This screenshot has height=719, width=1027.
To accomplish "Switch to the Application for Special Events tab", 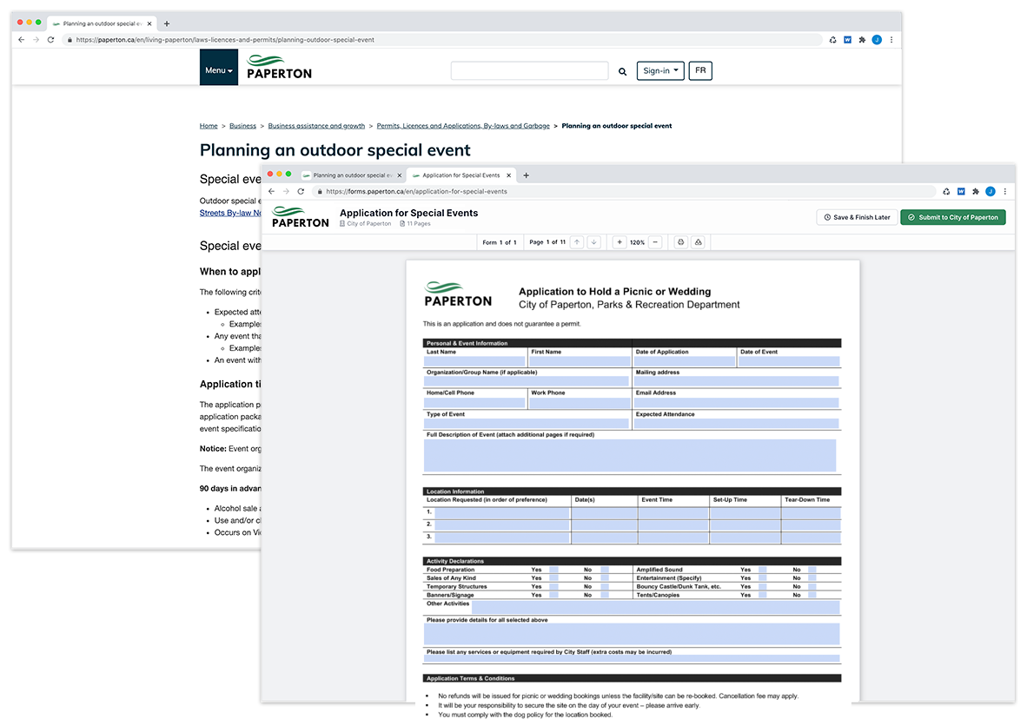I will [x=460, y=175].
